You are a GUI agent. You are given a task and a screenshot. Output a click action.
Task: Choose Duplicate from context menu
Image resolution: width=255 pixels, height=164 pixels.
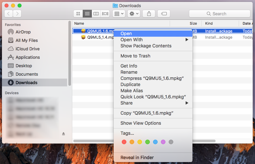click(x=153, y=84)
